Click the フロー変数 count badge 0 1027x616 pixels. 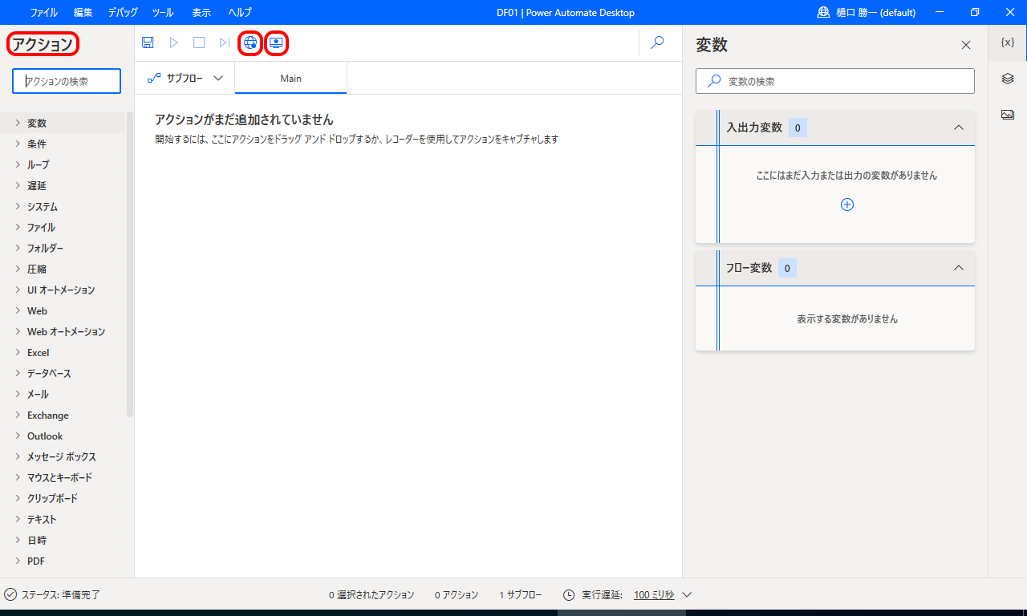point(787,268)
